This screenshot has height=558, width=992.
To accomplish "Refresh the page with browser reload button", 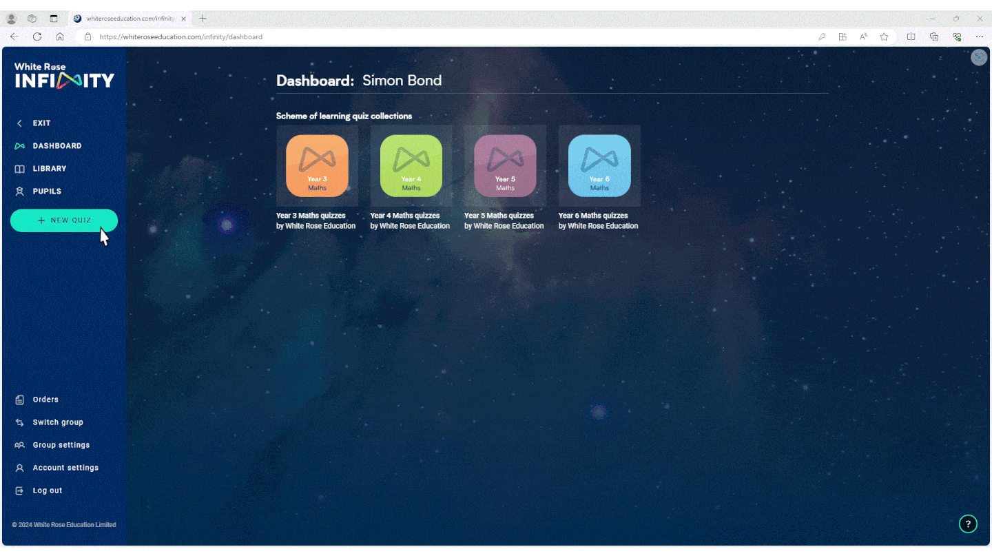I will (x=37, y=37).
